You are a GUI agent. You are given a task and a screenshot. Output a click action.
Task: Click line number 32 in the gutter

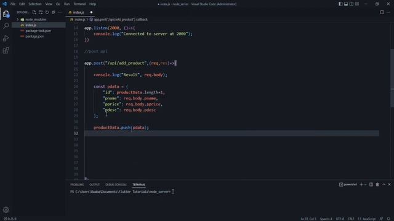(76, 133)
